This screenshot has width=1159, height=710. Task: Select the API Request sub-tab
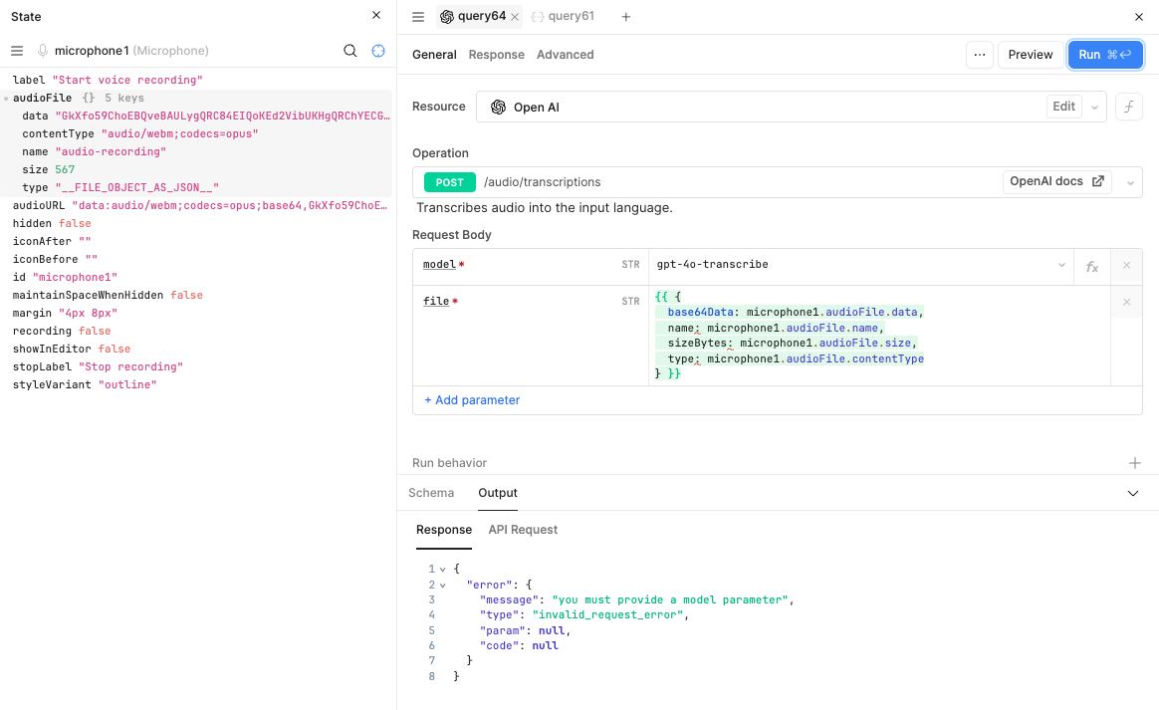[523, 530]
